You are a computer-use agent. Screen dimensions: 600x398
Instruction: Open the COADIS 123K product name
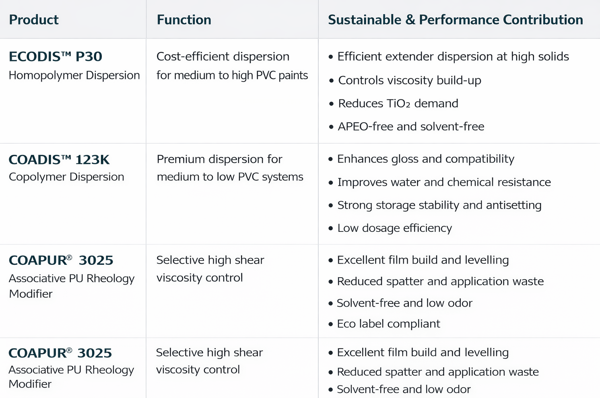tap(59, 160)
